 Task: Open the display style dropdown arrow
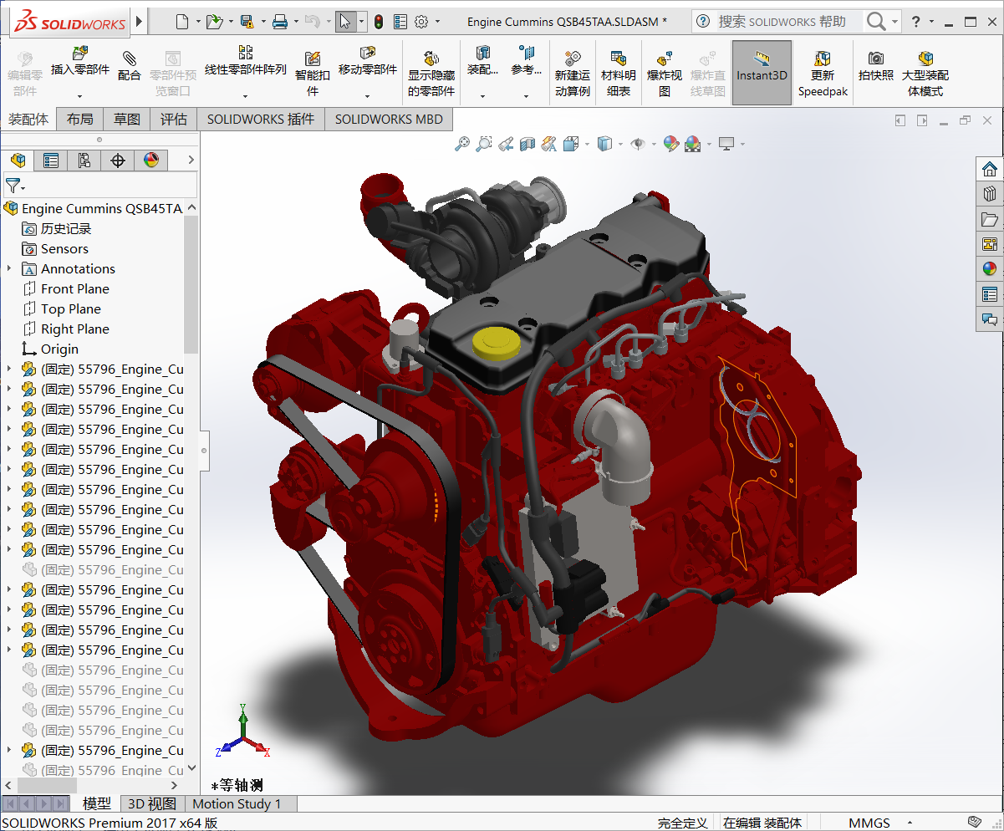point(619,144)
